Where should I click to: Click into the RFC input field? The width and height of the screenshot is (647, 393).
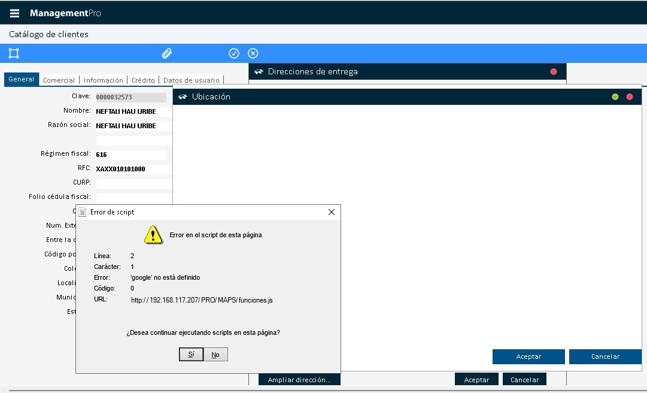pos(132,169)
